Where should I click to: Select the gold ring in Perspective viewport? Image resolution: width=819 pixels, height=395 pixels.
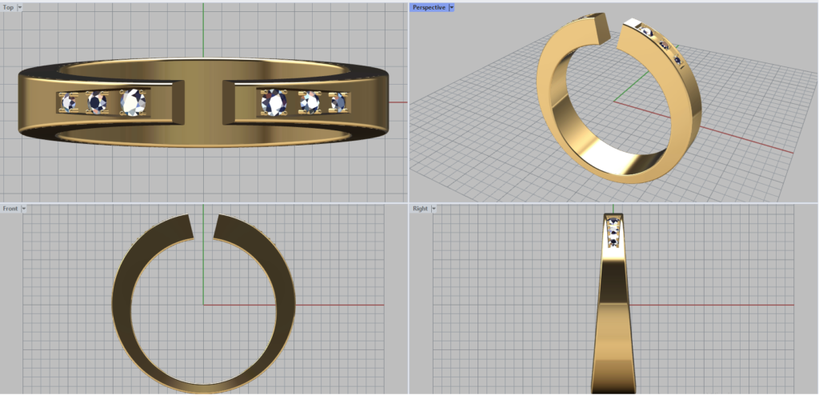[552, 120]
